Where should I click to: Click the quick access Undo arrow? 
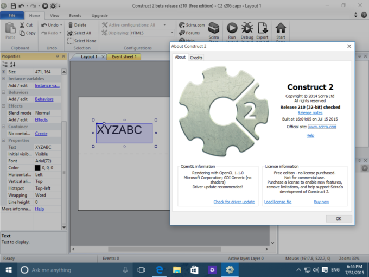point(21,5)
